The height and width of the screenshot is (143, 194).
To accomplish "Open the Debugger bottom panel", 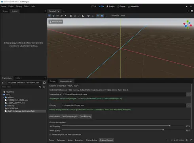I will (61, 140).
